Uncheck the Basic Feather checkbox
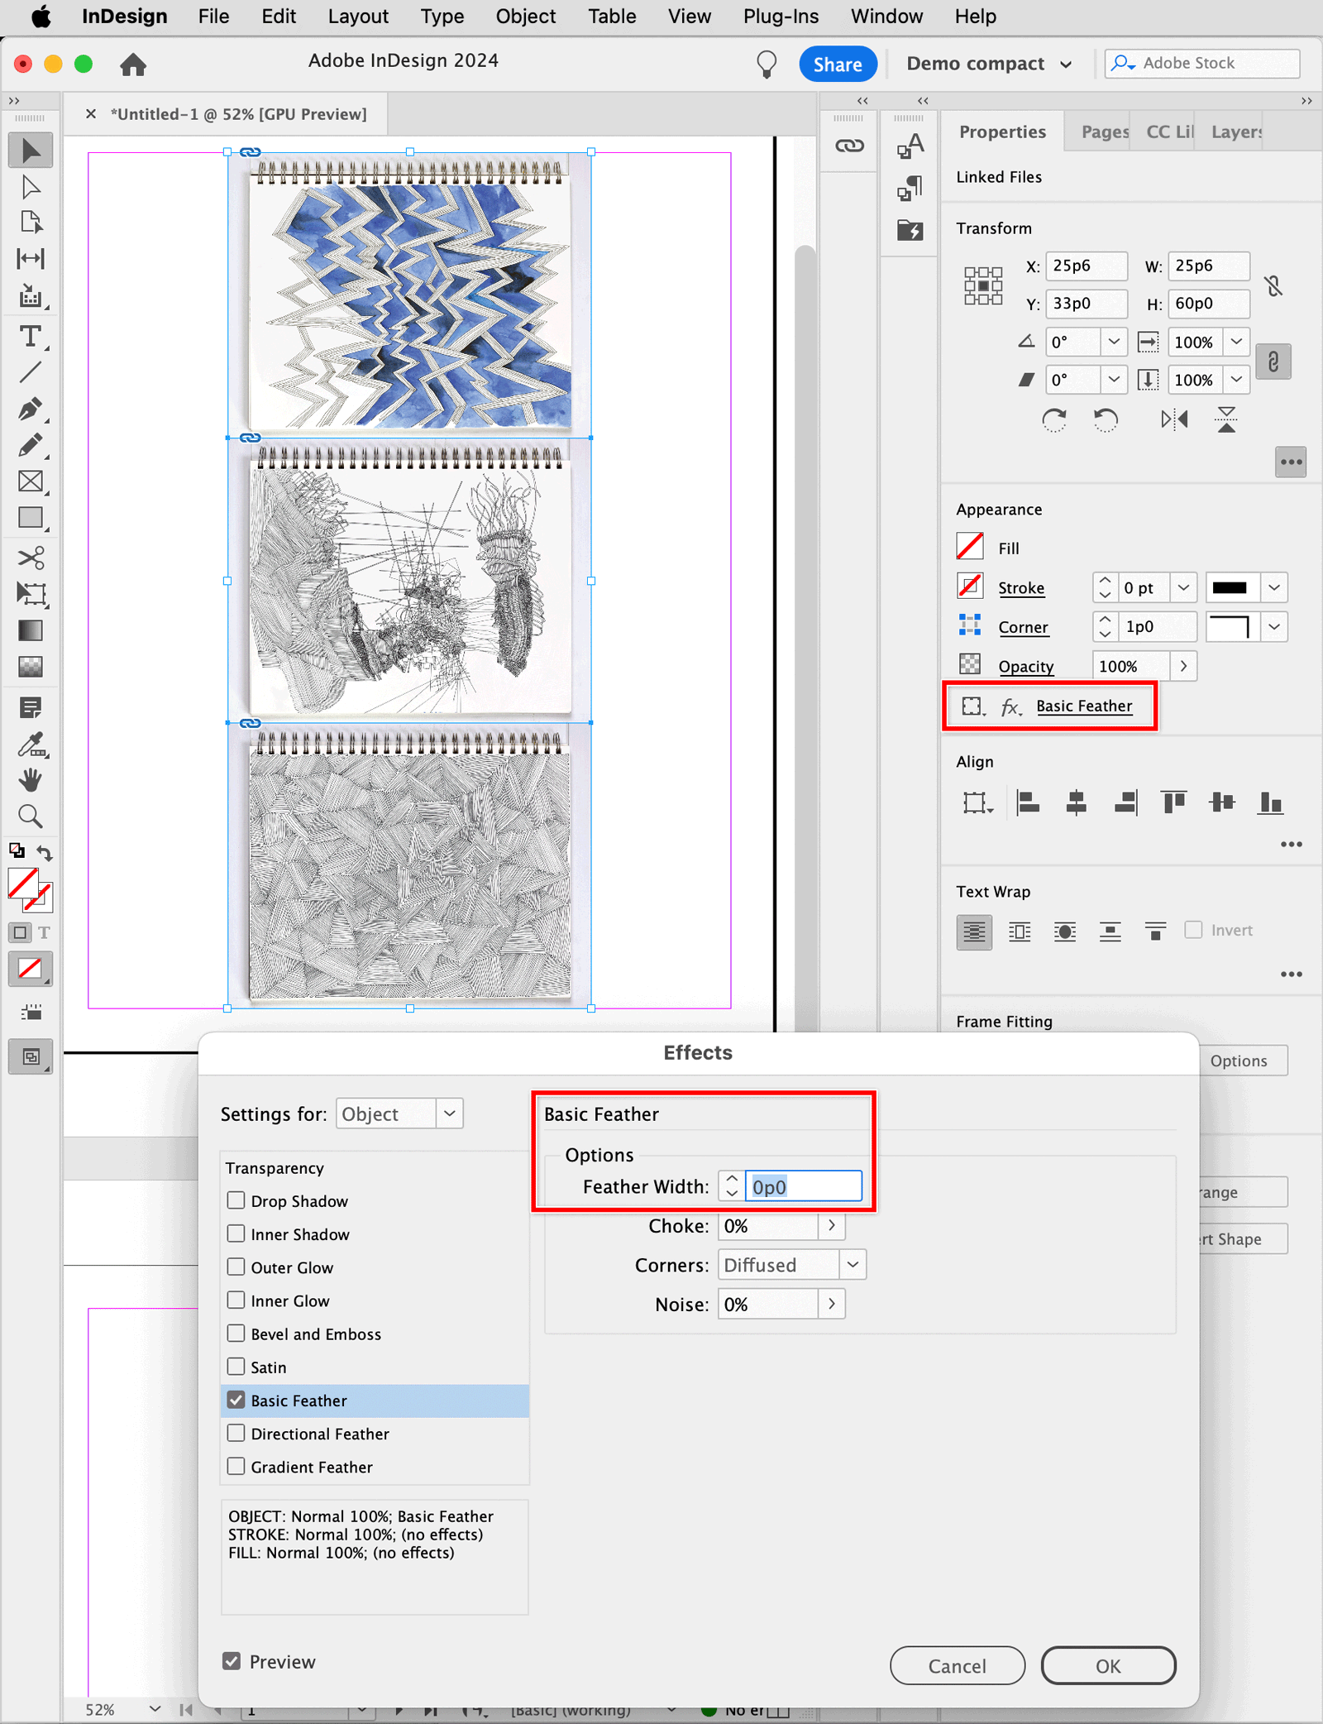This screenshot has height=1724, width=1323. click(236, 1400)
